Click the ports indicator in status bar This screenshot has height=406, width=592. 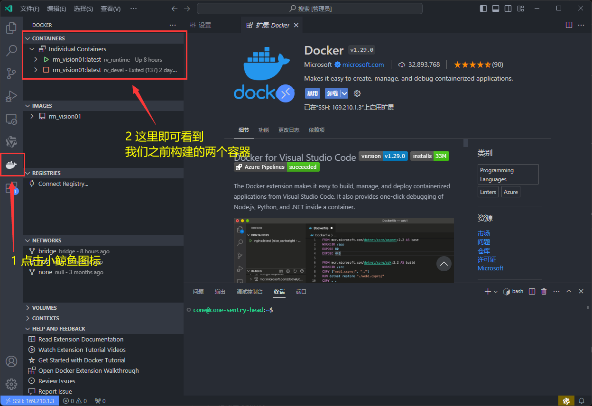click(100, 401)
